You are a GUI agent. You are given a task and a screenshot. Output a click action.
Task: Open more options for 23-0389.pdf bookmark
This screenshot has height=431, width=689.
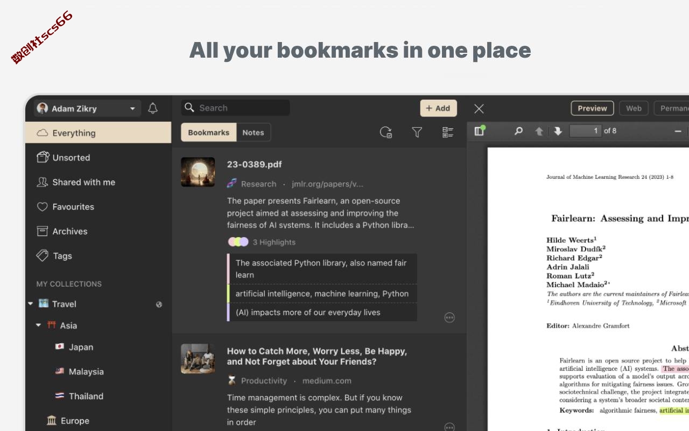coord(449,317)
